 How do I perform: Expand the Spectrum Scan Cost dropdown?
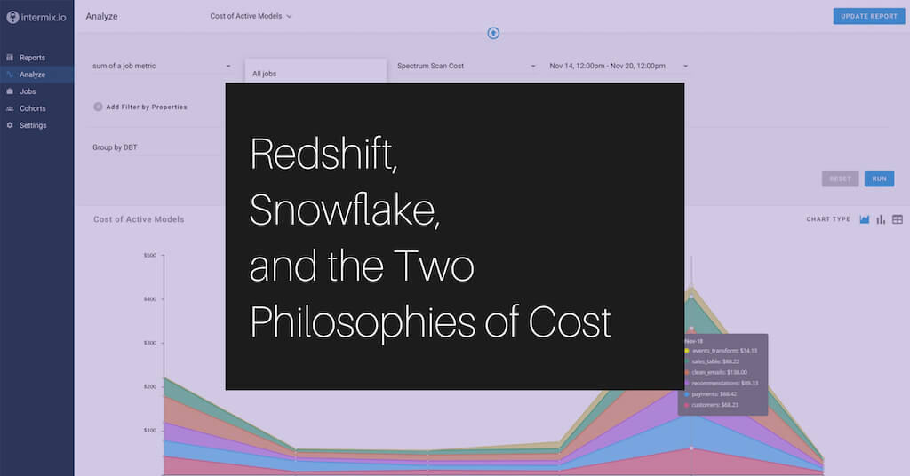click(x=533, y=67)
